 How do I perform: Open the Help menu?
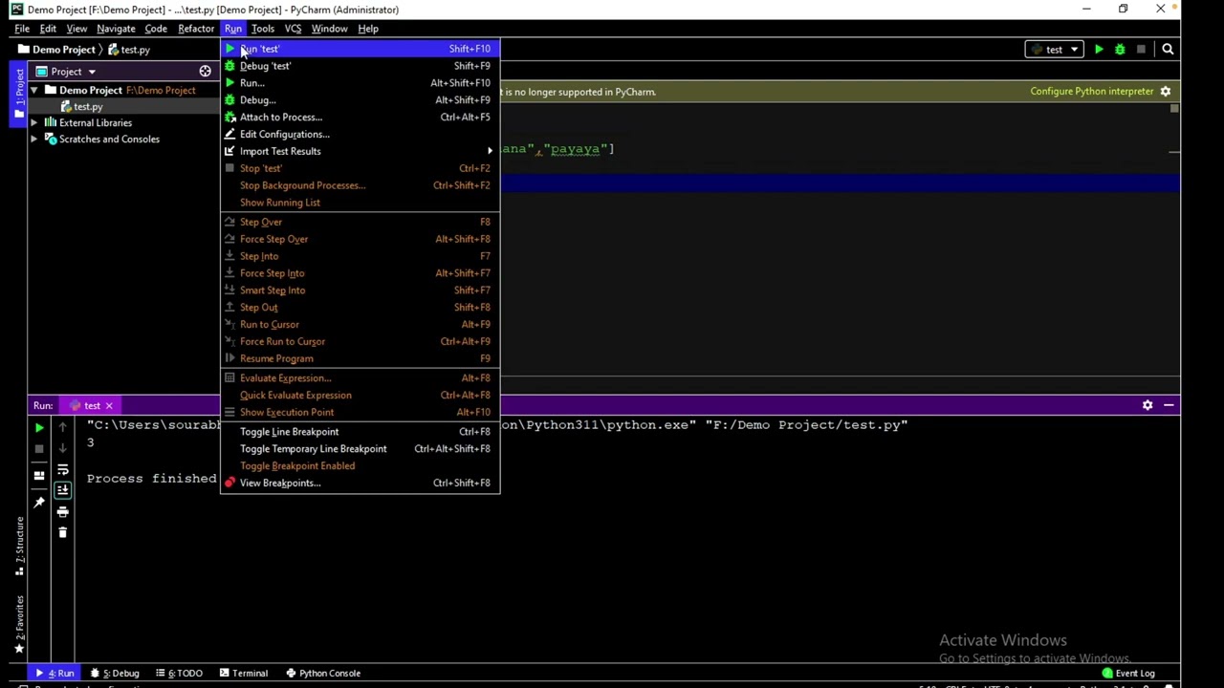(368, 29)
